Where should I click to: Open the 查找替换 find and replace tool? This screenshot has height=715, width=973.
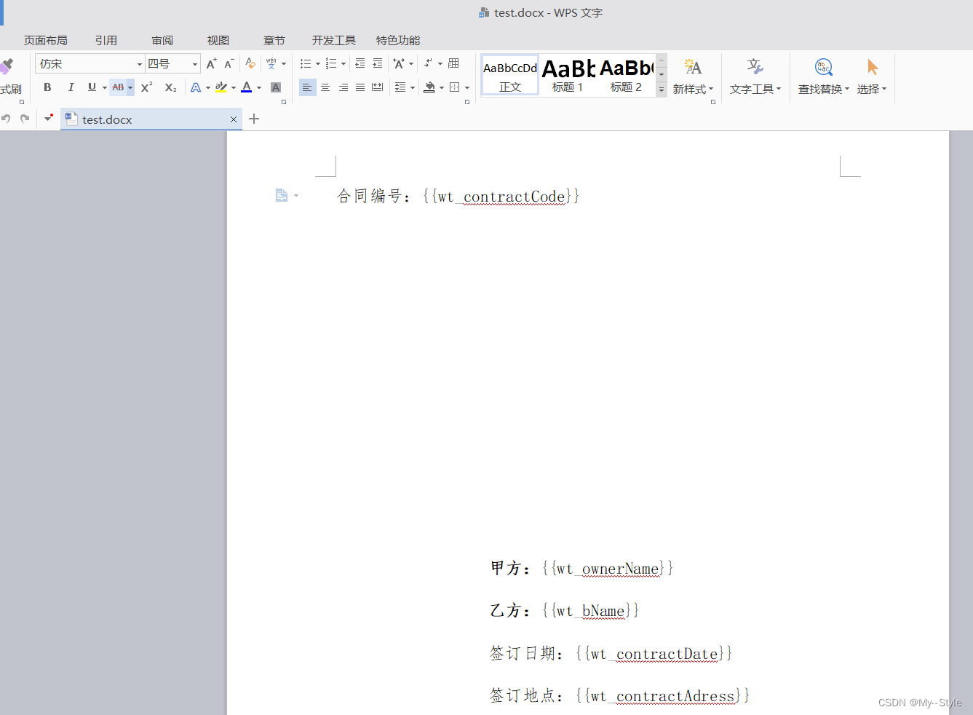click(x=822, y=76)
